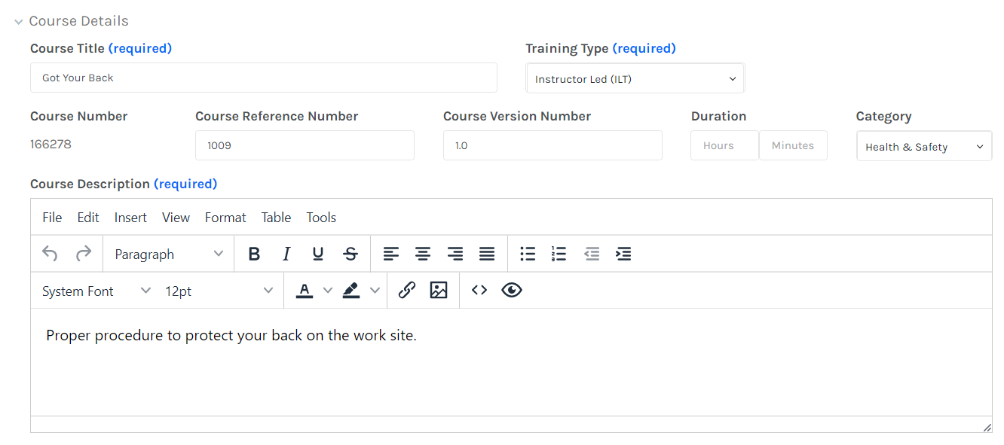This screenshot has height=445, width=1004.
Task: Increase the indent
Action: point(623,254)
